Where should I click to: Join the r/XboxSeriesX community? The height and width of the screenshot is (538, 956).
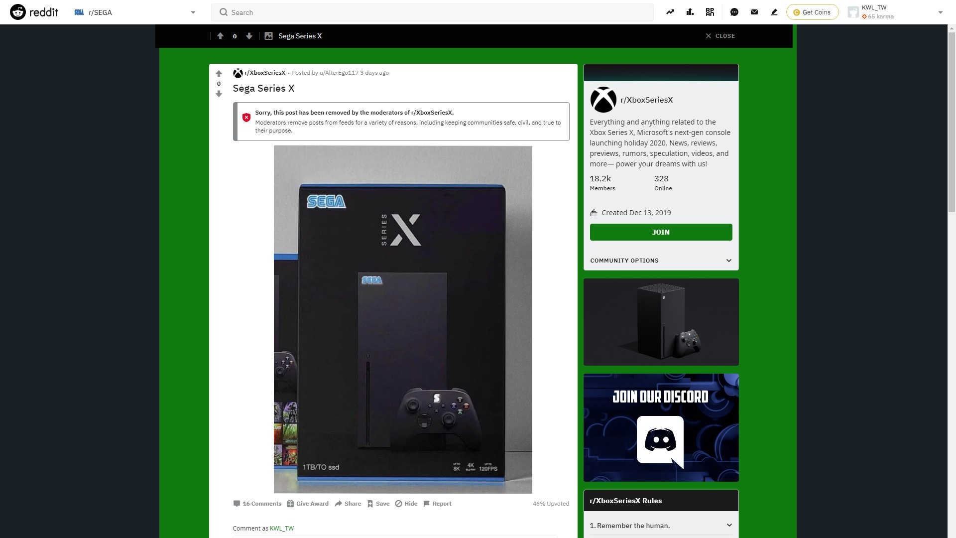click(660, 232)
